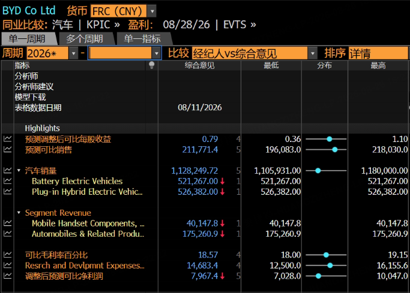
Task: Switch to the 多个周期 tab
Action: point(85,39)
